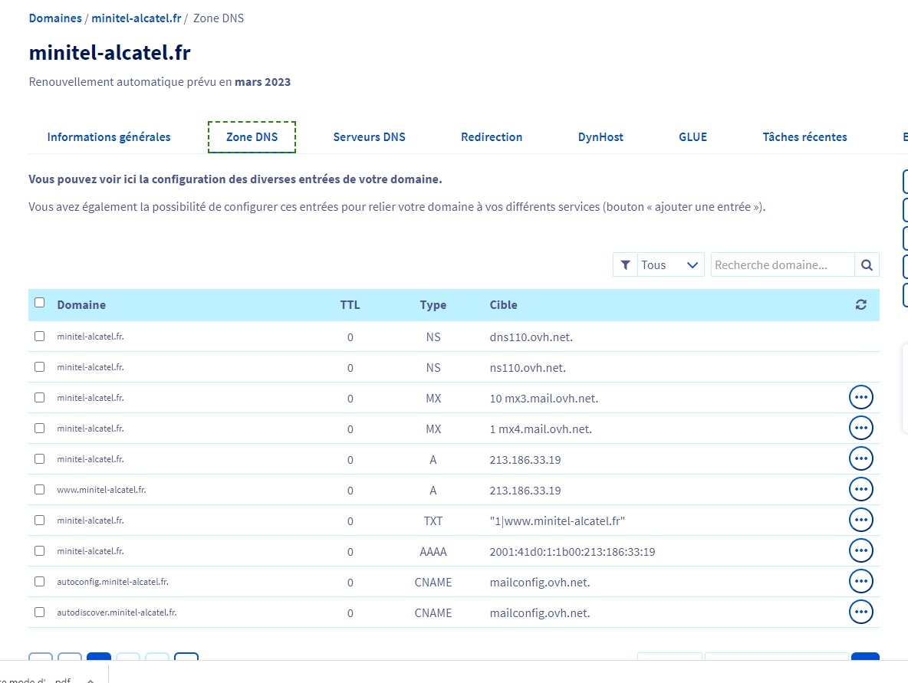The image size is (908, 683).
Task: Click the Recherche domaine search field
Action: [x=782, y=265]
